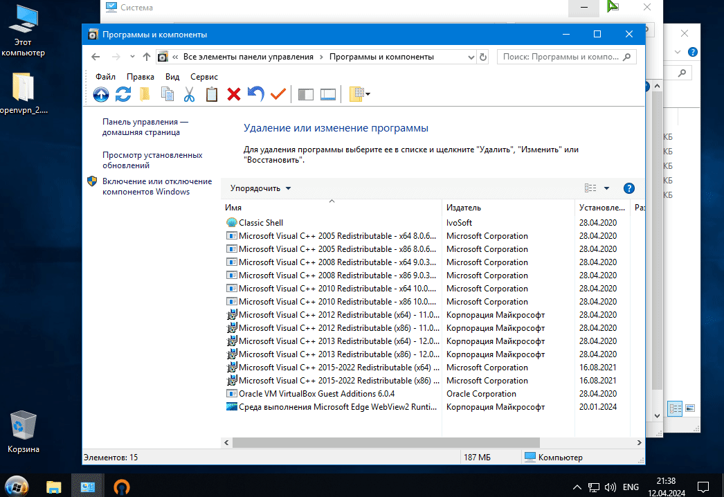Switch the ENG input language indicator
Screen dimensions: 724x497
(631, 487)
